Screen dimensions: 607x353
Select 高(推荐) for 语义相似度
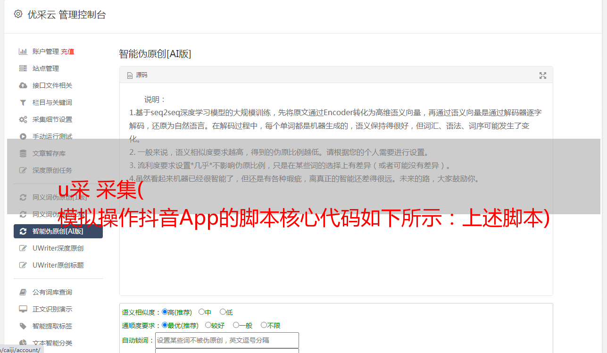[165, 312]
